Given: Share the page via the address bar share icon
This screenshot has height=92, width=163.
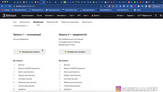Looking at the screenshot, I should tap(101, 6).
